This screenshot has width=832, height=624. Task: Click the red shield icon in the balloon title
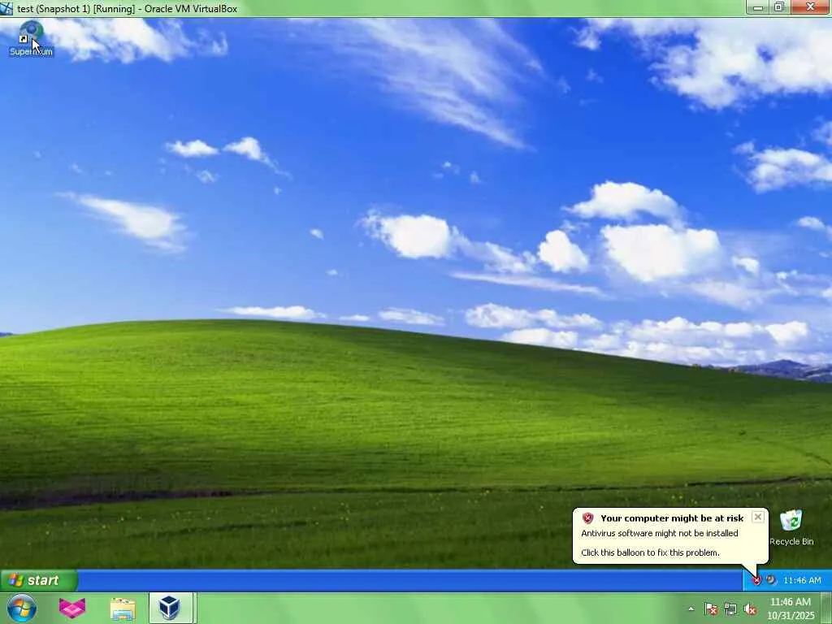[587, 518]
